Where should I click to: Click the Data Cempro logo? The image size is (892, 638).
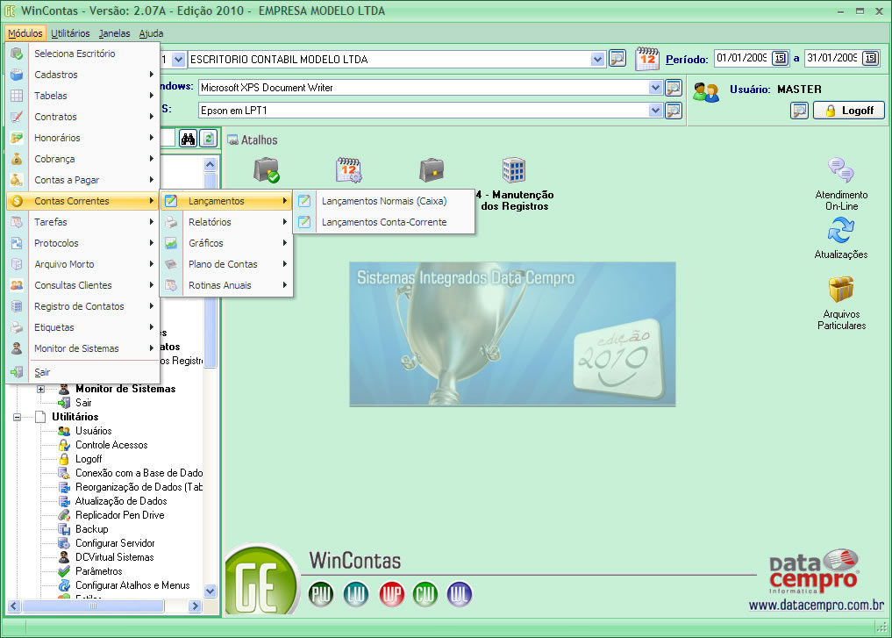point(813,571)
